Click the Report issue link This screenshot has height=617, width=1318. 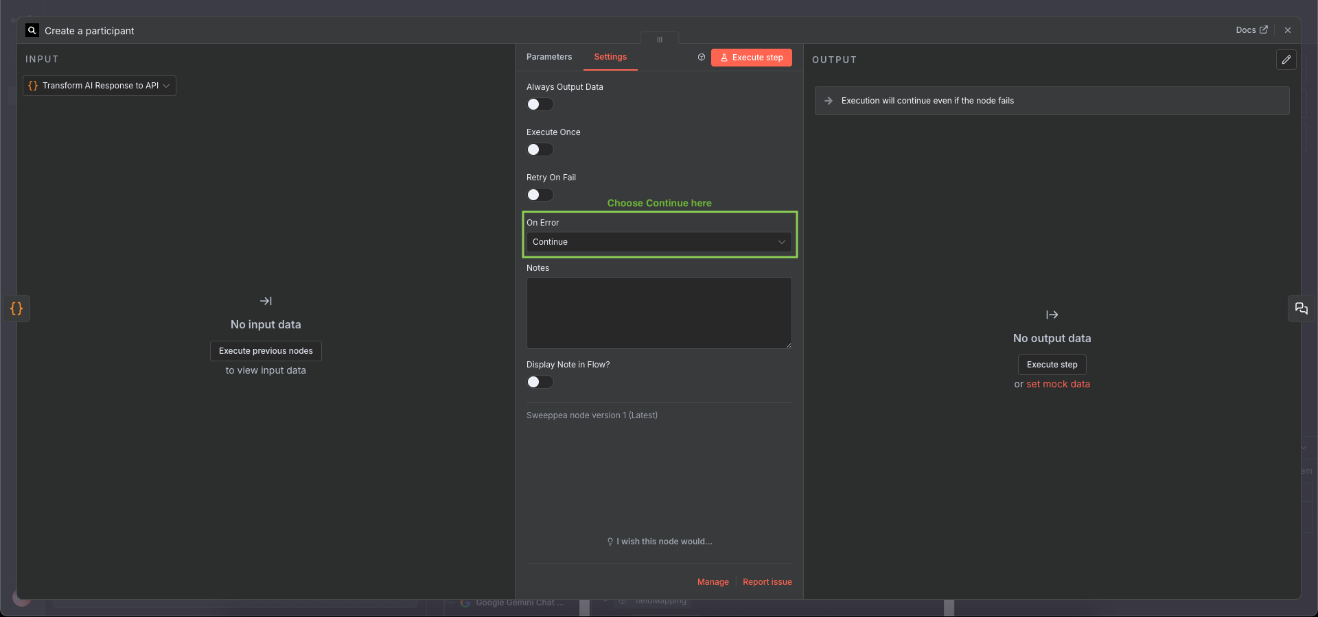767,582
